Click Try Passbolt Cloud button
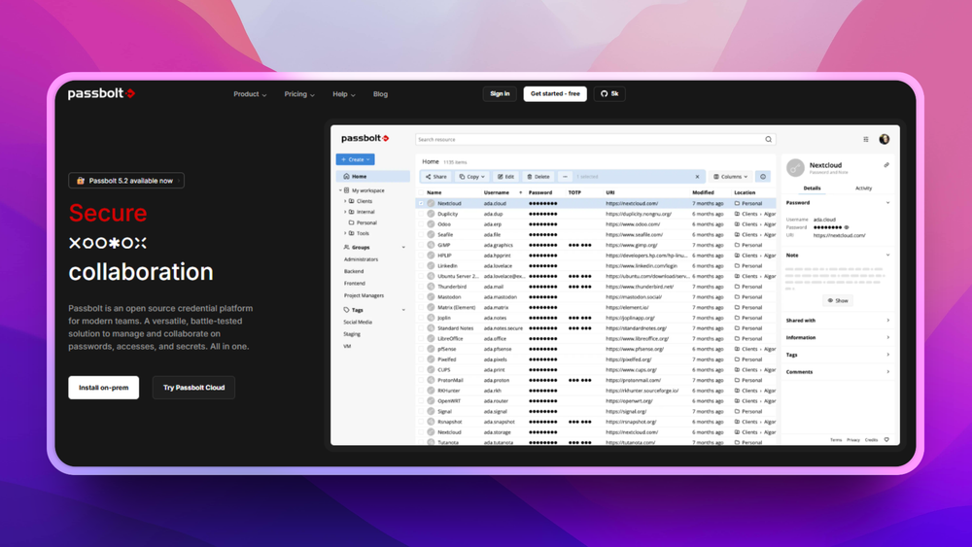The image size is (972, 547). point(194,388)
